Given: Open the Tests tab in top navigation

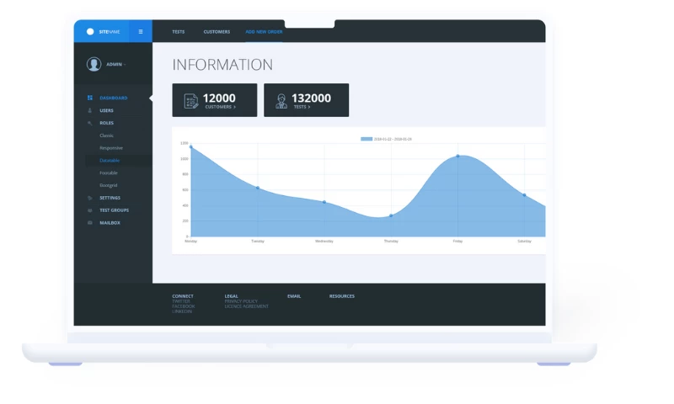Looking at the screenshot, I should click(179, 32).
